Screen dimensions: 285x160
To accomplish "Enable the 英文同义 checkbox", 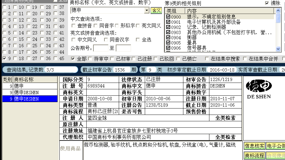I will 138,26.
